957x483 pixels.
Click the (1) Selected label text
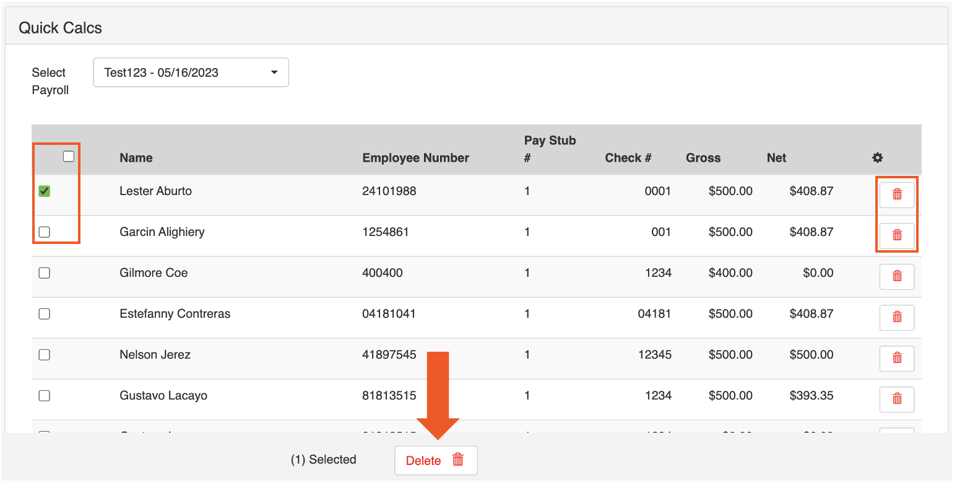[x=323, y=460]
